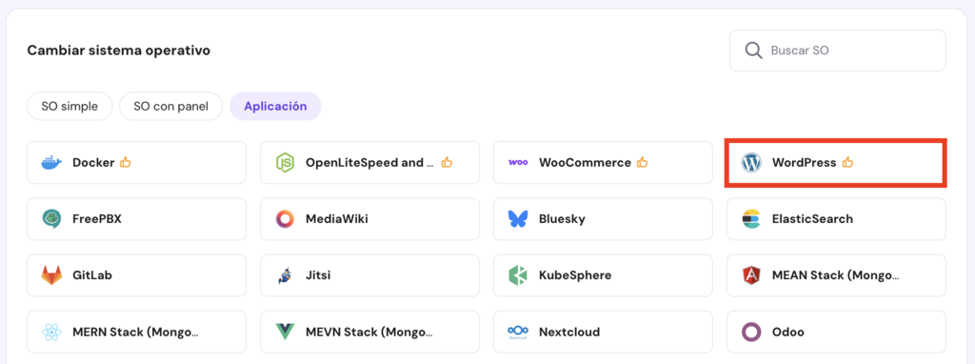Choose the FreePBX card
The image size is (975, 364).
pyautogui.click(x=137, y=219)
